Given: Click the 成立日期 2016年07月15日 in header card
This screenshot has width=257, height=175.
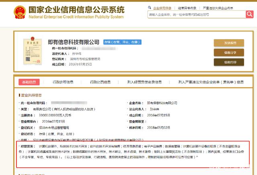Looking at the screenshot, I should (80, 64).
